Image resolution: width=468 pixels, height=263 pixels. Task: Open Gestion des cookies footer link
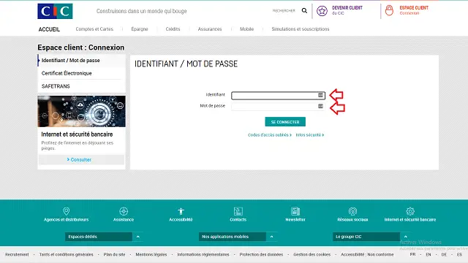coord(312,254)
